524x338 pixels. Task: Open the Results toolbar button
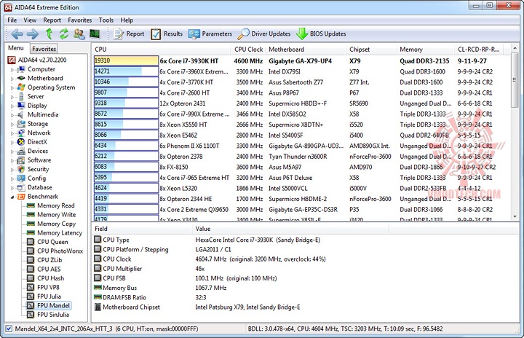167,34
